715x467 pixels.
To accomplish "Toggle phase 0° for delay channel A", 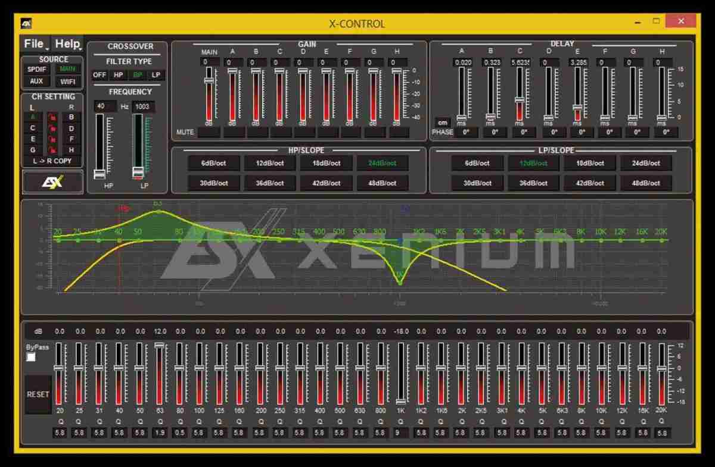I will (466, 132).
